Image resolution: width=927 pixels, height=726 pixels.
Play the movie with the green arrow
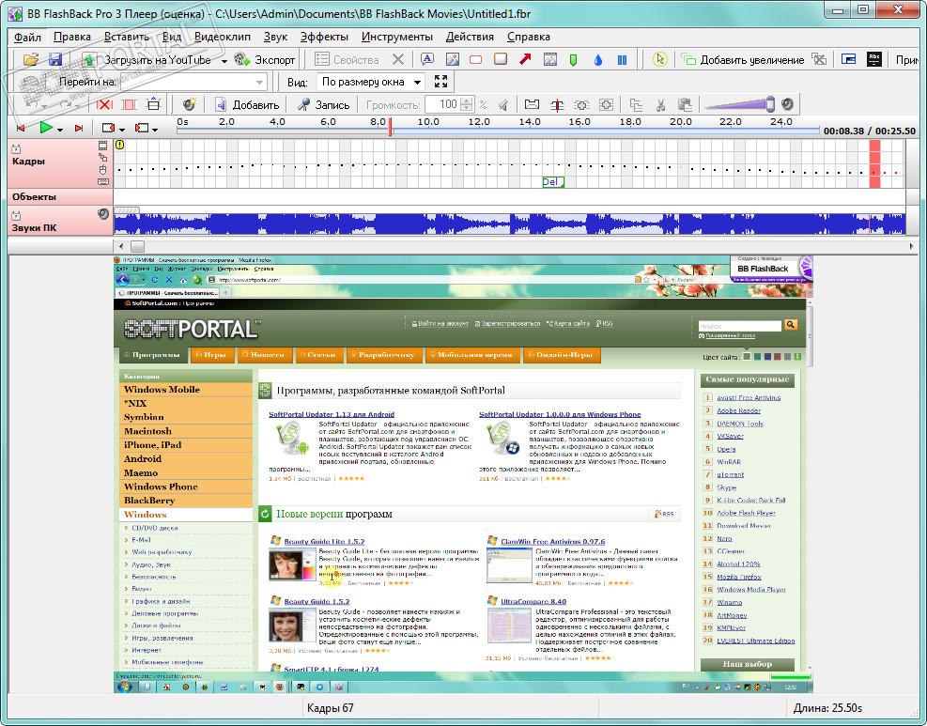coord(45,127)
